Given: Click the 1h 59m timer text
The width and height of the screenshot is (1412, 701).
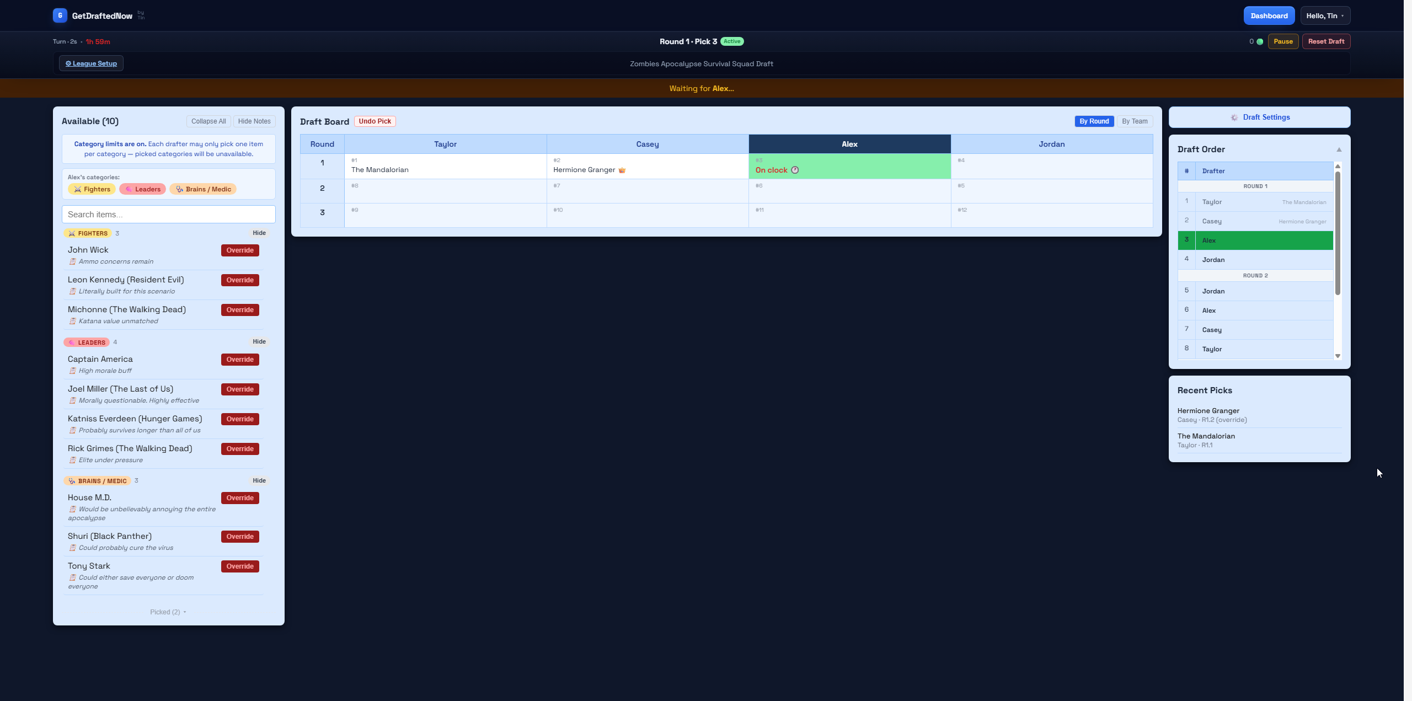Looking at the screenshot, I should click(98, 42).
